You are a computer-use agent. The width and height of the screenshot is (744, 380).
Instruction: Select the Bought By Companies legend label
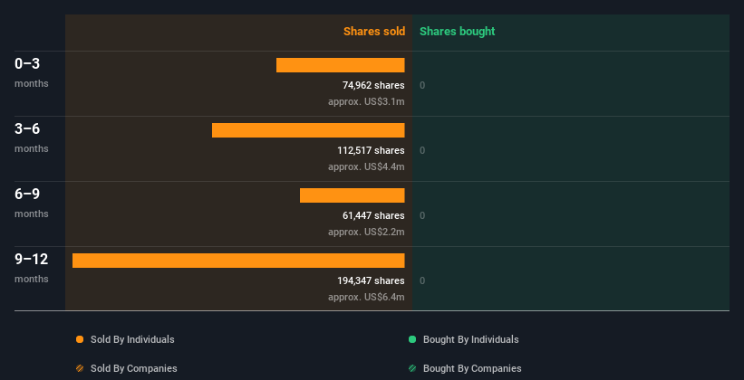coord(472,368)
